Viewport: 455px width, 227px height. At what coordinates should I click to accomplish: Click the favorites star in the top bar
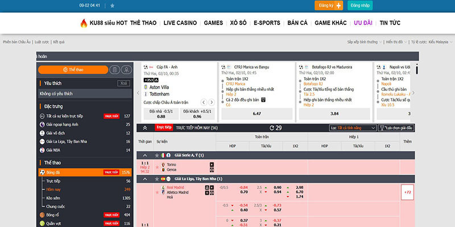112,6
